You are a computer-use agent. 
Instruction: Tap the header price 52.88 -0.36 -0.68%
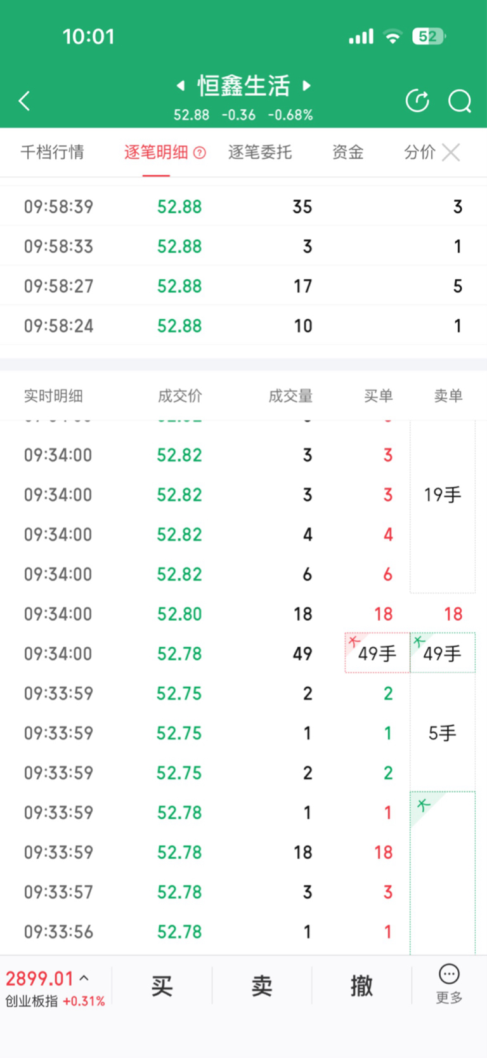pos(243,115)
